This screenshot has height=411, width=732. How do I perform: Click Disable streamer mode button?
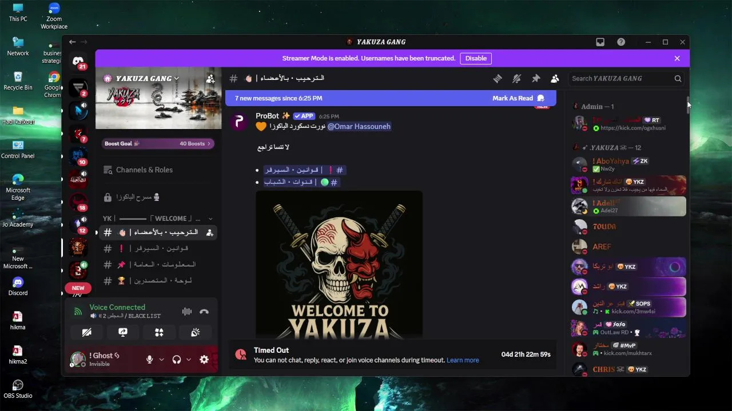tap(476, 58)
